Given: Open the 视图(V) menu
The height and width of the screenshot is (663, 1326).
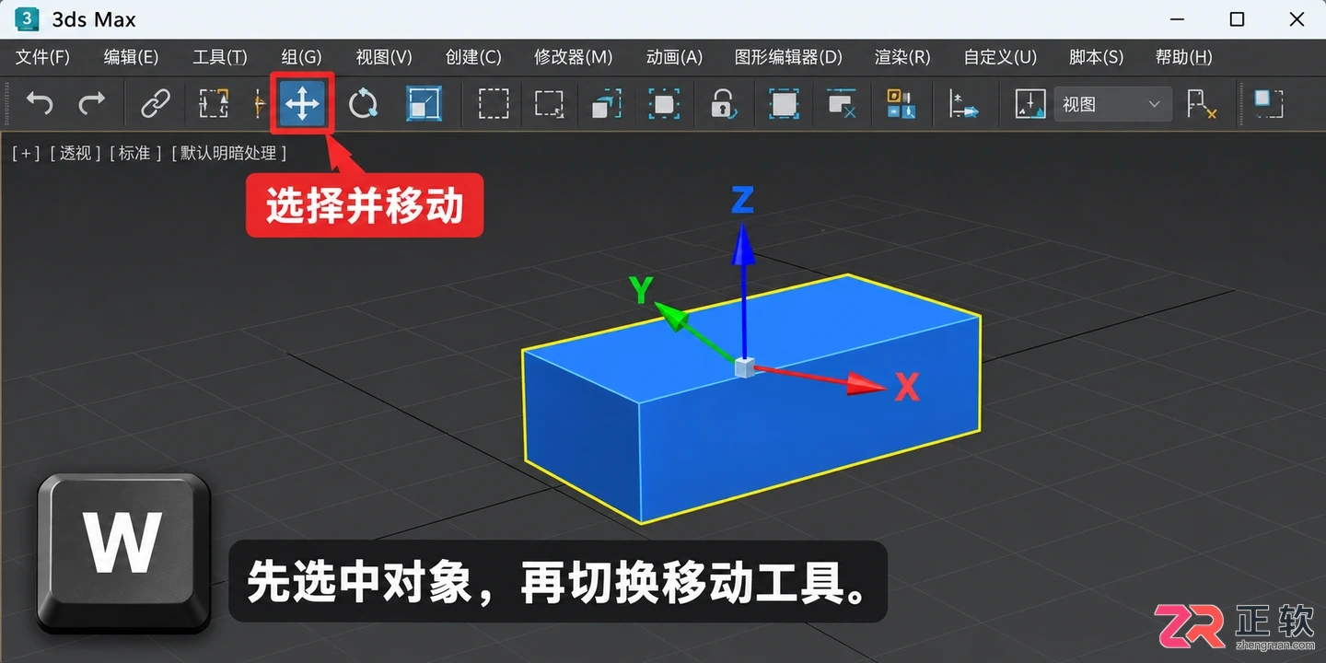Looking at the screenshot, I should tap(384, 57).
